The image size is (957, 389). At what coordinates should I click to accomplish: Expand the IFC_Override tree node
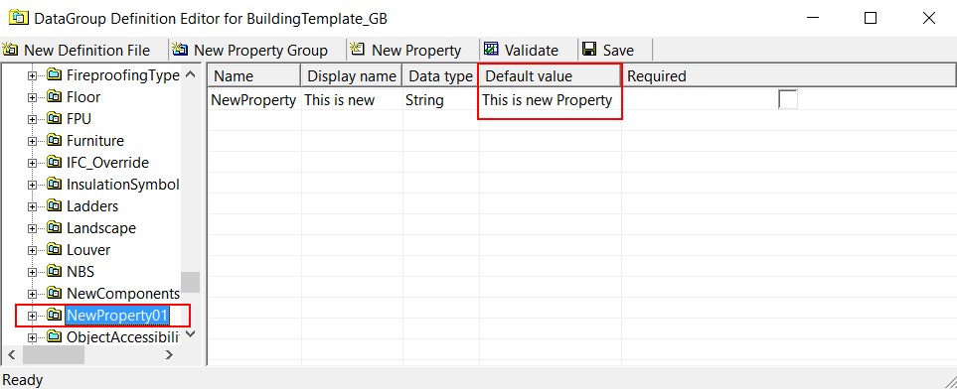[33, 164]
